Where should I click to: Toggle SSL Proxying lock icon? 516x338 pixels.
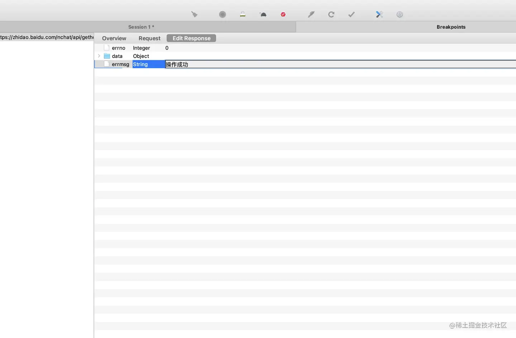pos(243,14)
